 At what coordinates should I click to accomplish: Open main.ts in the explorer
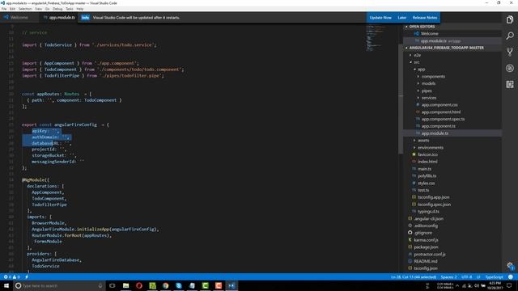[x=424, y=169]
